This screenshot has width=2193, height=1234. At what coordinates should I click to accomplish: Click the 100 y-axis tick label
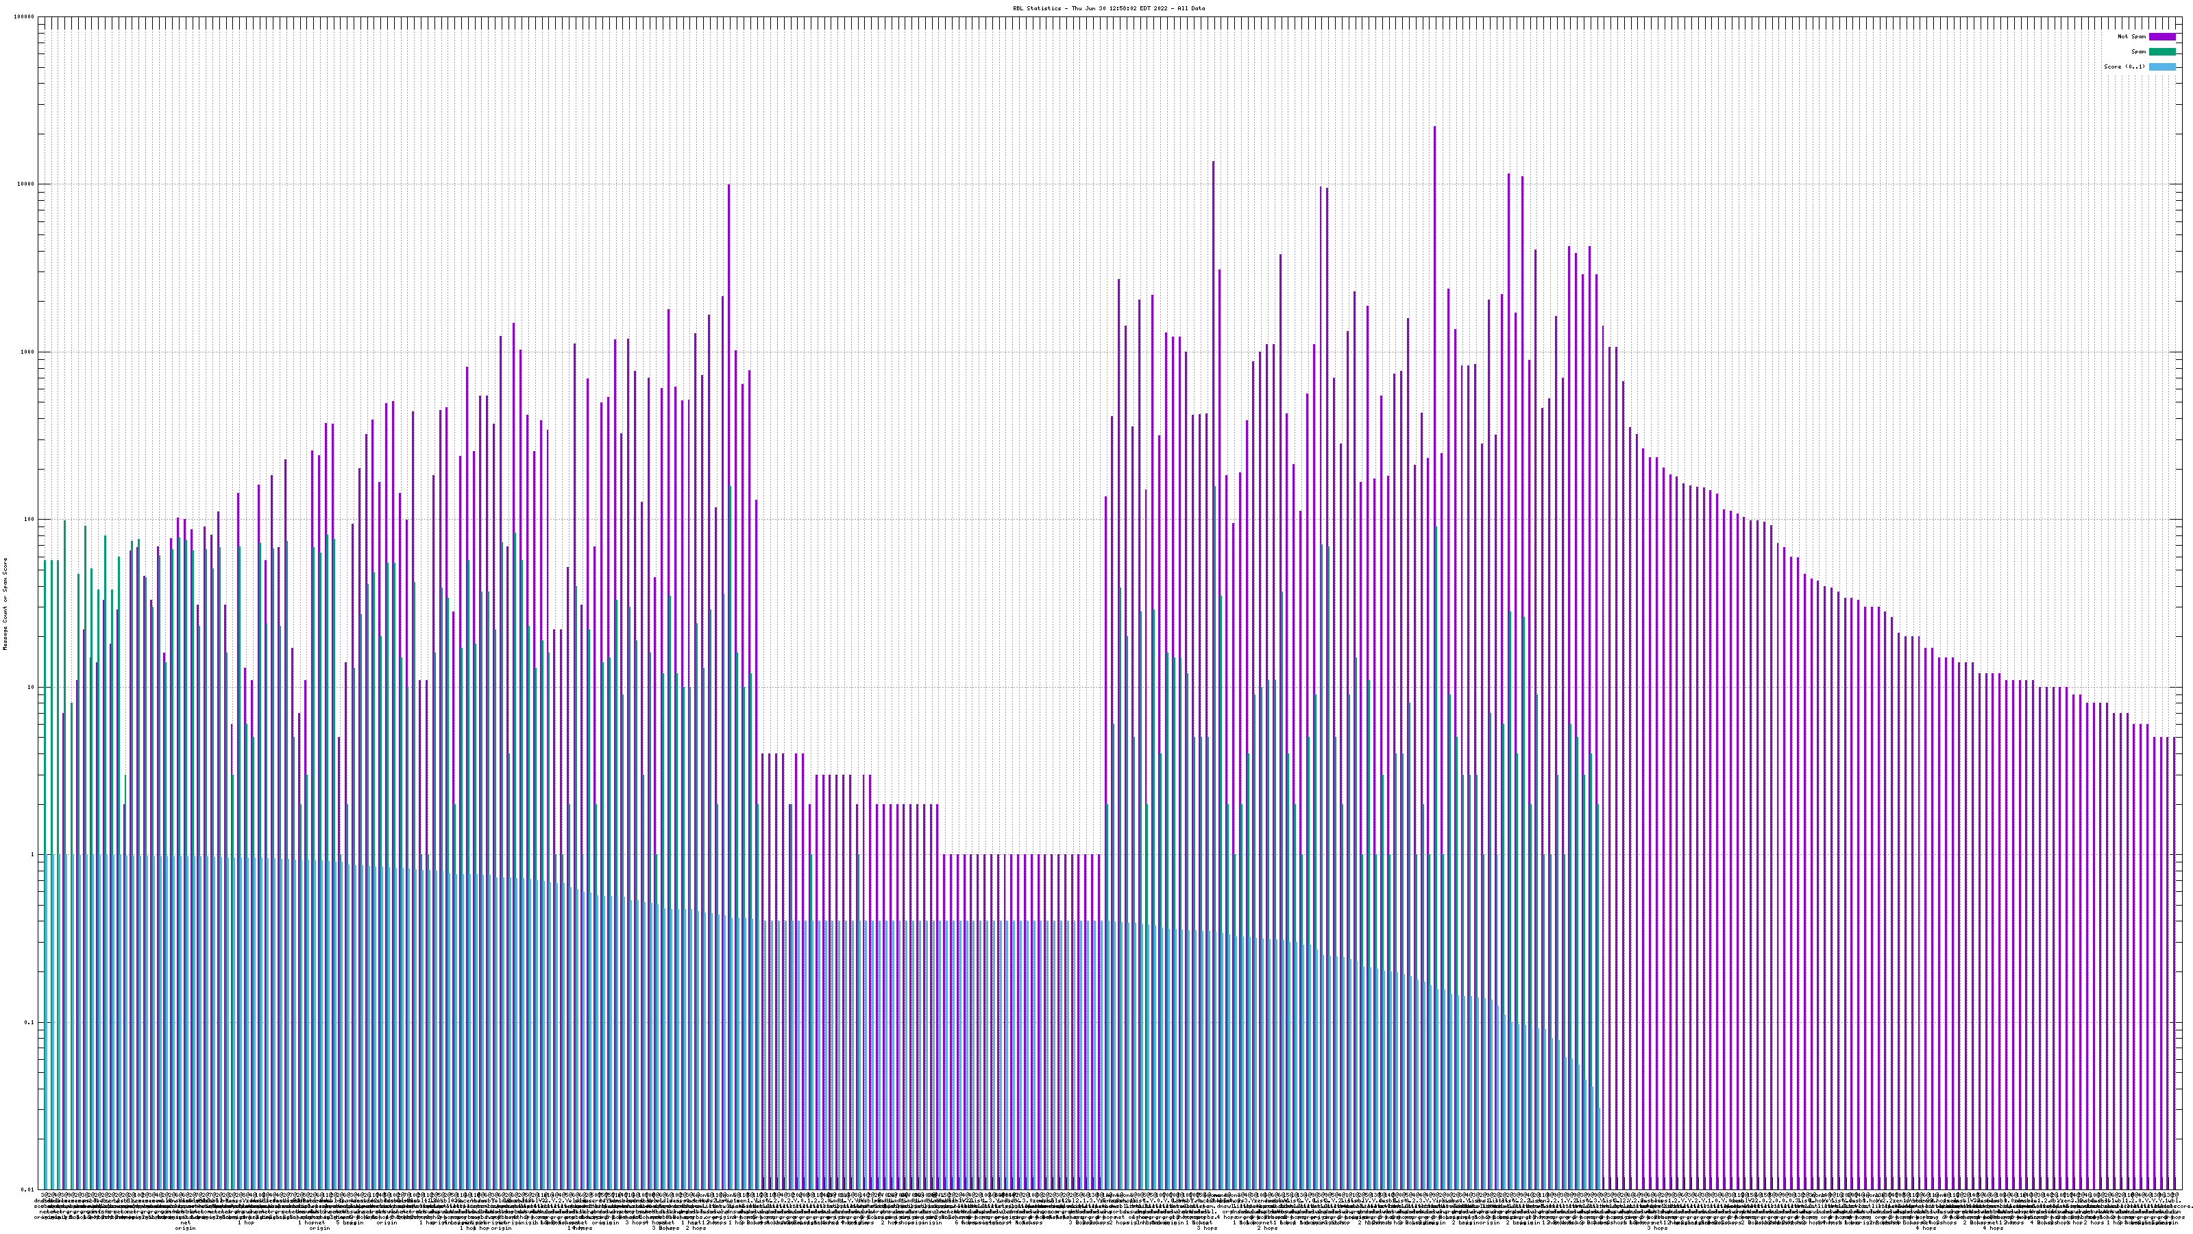point(29,520)
